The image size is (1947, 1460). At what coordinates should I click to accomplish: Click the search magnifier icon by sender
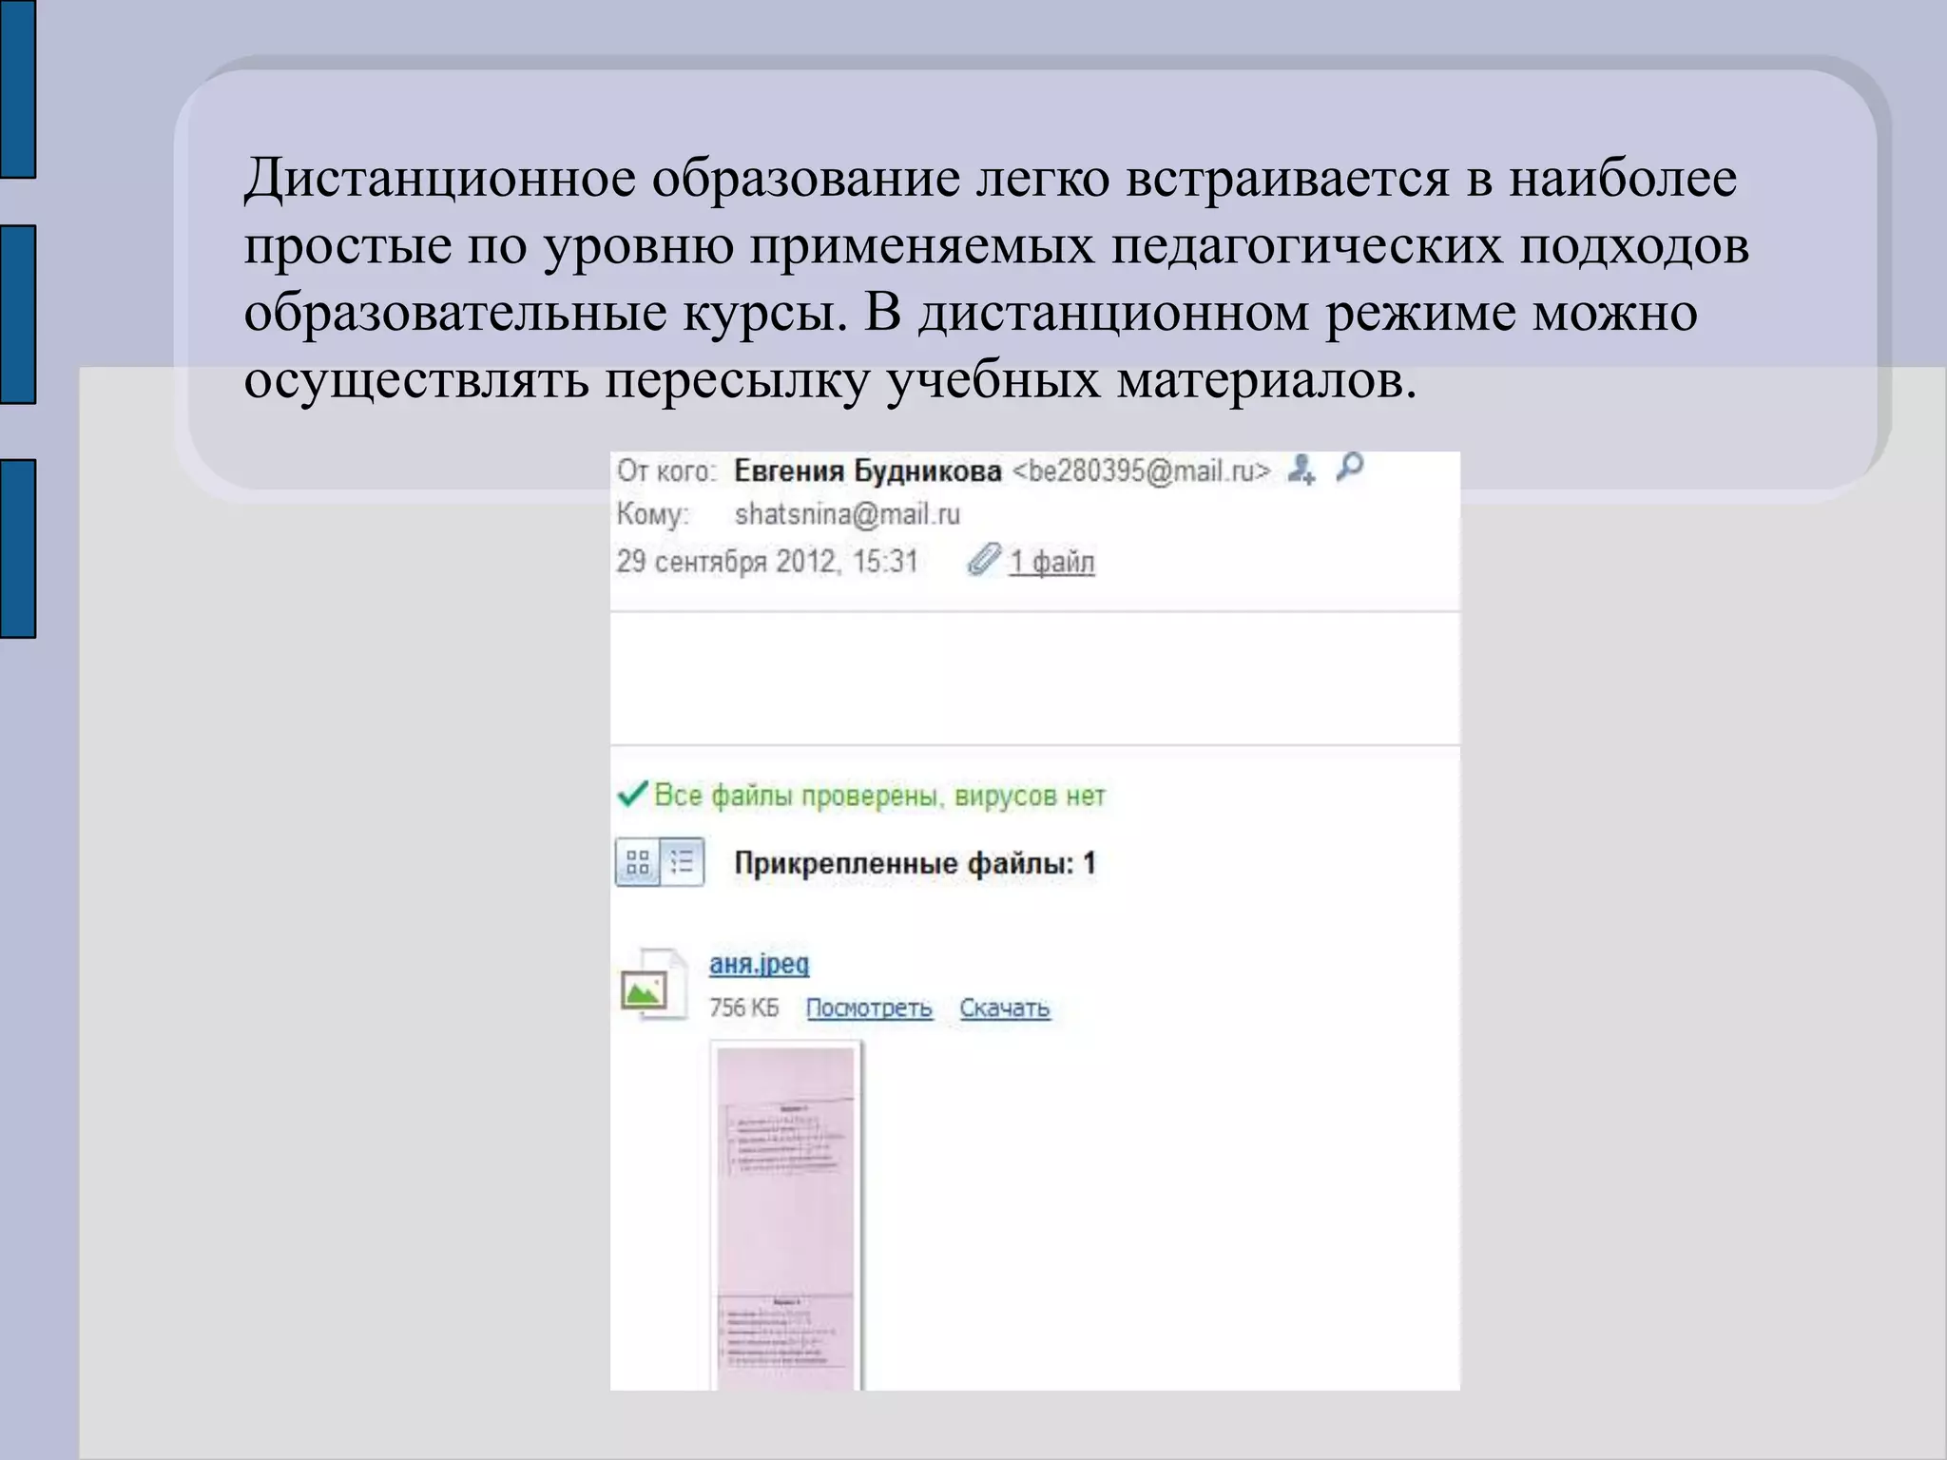1349,467
